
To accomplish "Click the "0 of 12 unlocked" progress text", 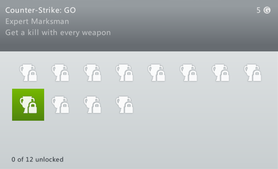I will coord(37,159).
